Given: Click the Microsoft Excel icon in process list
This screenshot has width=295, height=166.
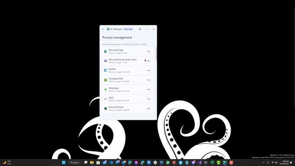Looking at the screenshot, I should click(x=106, y=108).
